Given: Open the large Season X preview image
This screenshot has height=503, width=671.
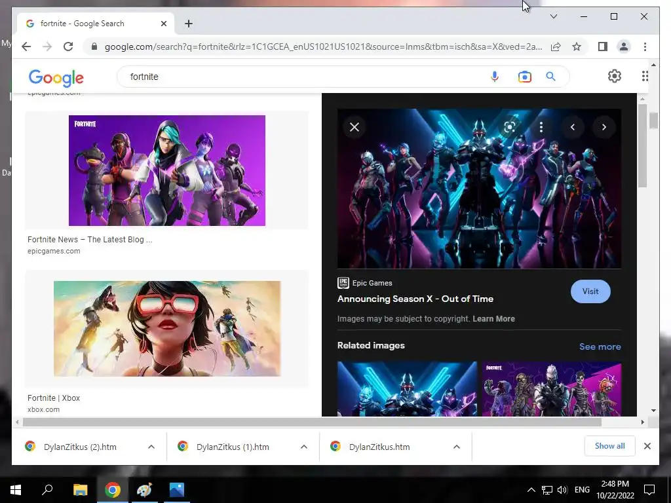Looking at the screenshot, I should tap(479, 189).
